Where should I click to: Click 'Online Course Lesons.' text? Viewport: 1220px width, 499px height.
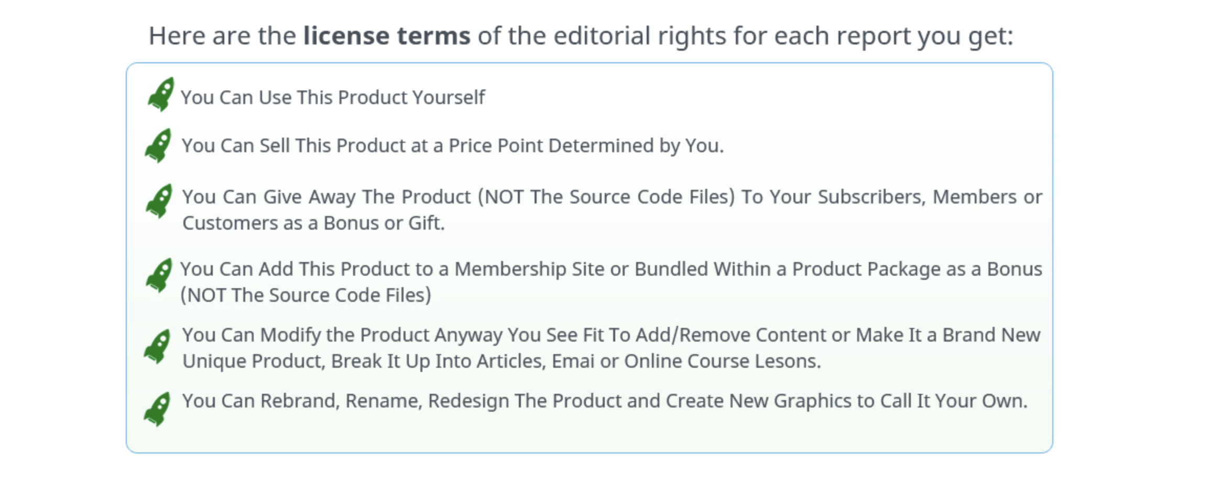click(723, 361)
